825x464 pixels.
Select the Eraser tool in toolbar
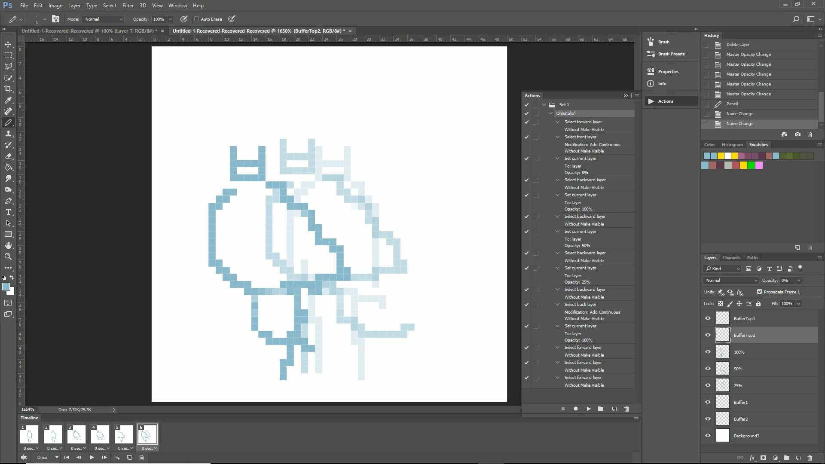(x=8, y=156)
